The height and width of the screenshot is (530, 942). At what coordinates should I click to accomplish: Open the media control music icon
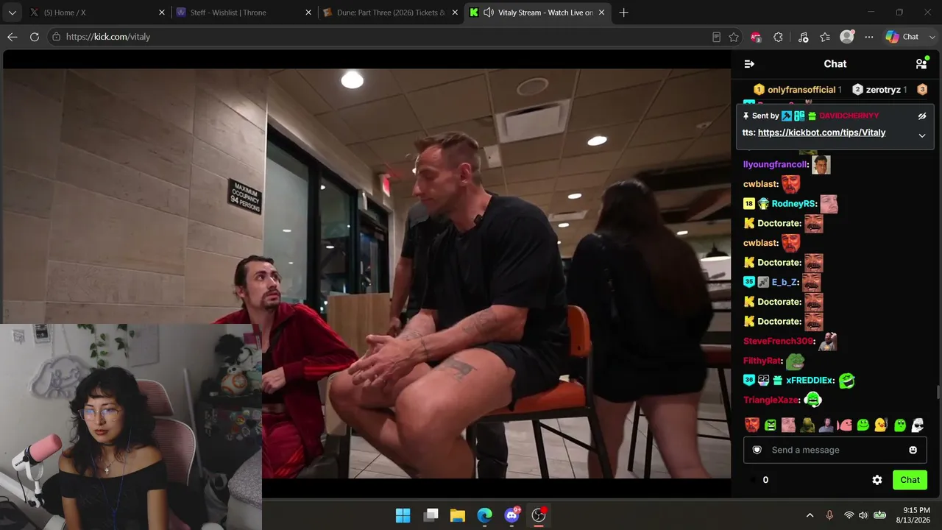point(803,37)
